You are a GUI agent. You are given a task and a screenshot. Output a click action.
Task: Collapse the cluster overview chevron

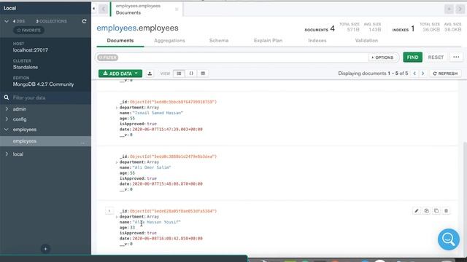pos(7,21)
